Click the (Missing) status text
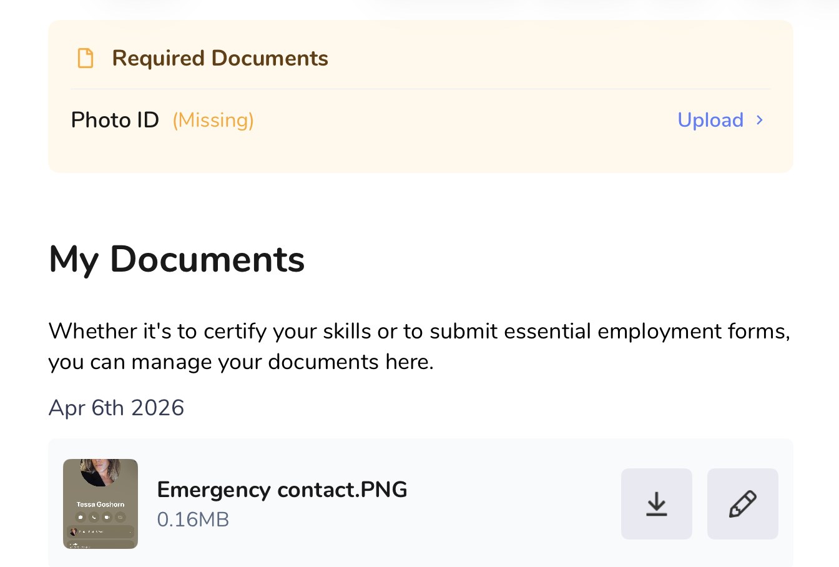 click(213, 120)
